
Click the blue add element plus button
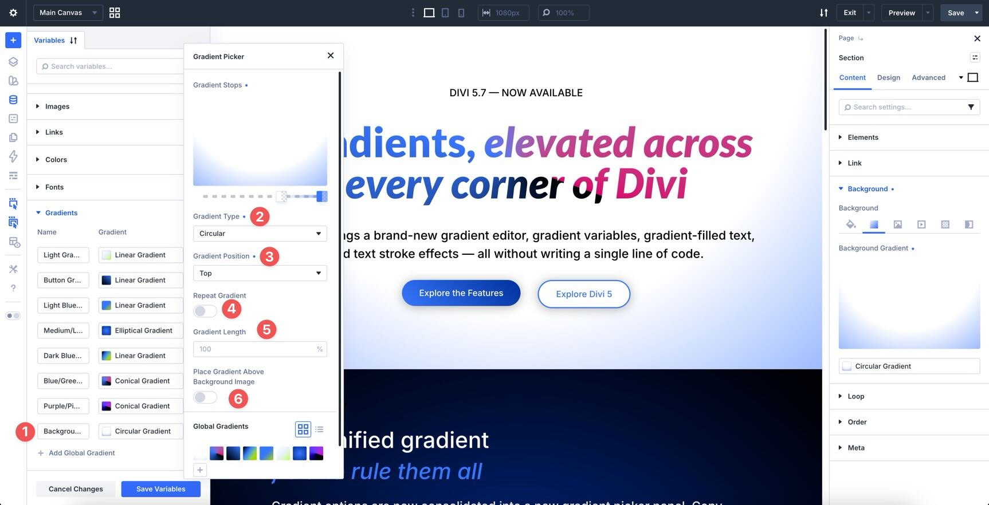click(13, 40)
